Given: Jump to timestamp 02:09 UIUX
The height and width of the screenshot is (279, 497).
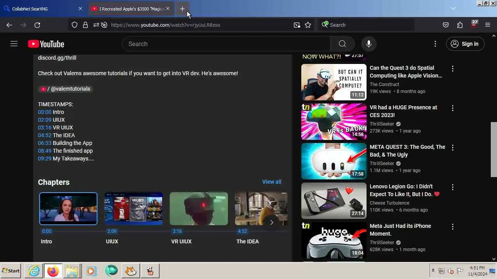Looking at the screenshot, I should tap(45, 120).
